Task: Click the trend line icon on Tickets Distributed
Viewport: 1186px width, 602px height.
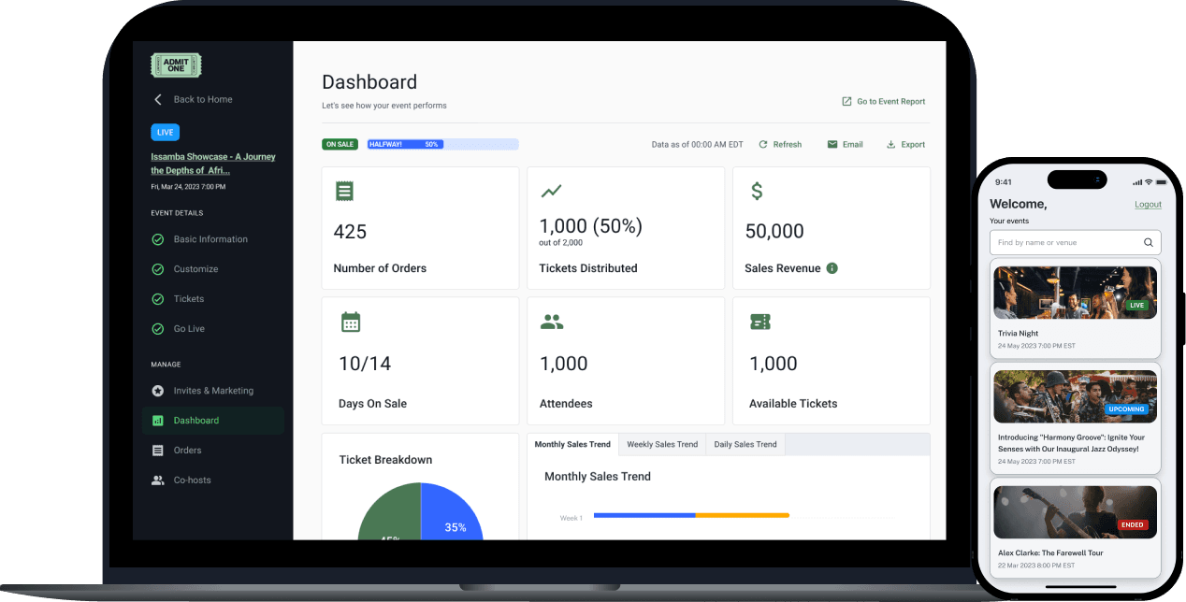Action: 552,191
